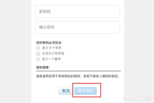
Task: Select the 至少 8 个字符 requirement text
Action: coord(52,48)
